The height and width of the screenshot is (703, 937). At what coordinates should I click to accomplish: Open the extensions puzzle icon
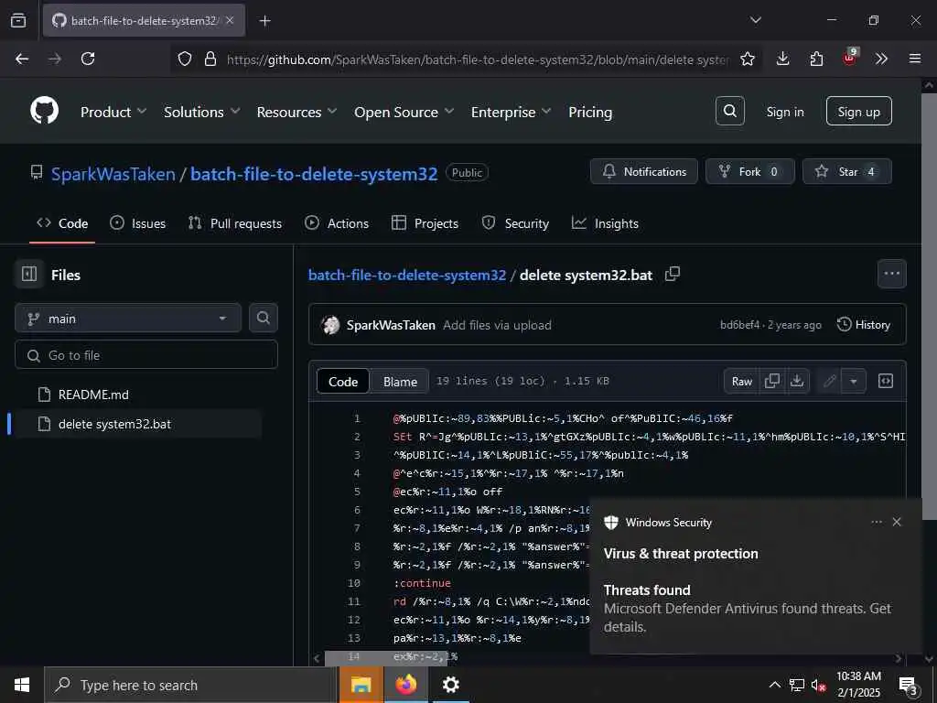[x=816, y=59]
